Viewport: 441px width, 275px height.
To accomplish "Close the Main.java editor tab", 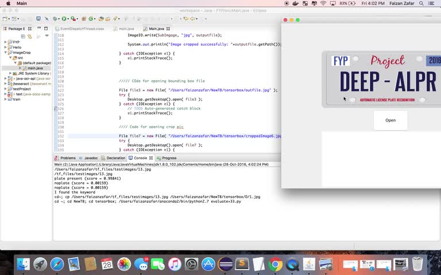I will click(x=168, y=29).
